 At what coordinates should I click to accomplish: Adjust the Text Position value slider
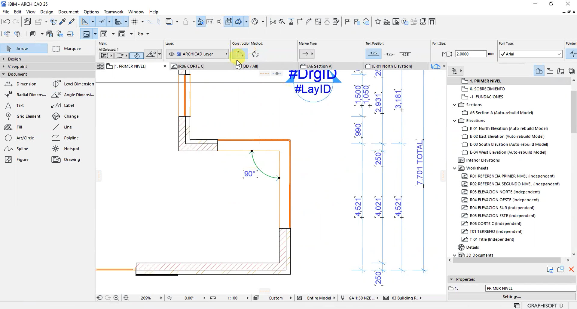374,53
